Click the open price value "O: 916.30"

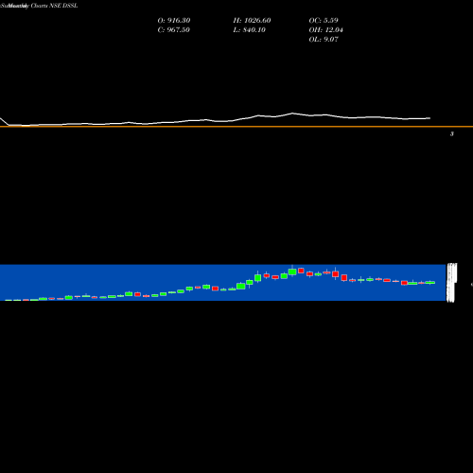(174, 21)
